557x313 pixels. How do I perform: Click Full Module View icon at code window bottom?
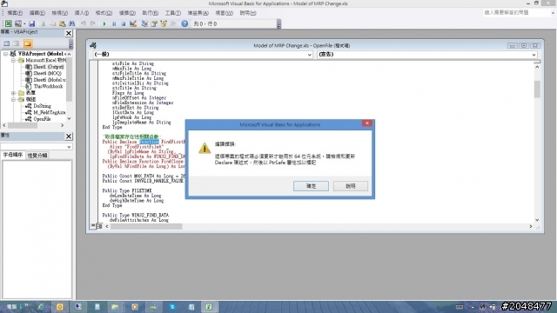99,226
